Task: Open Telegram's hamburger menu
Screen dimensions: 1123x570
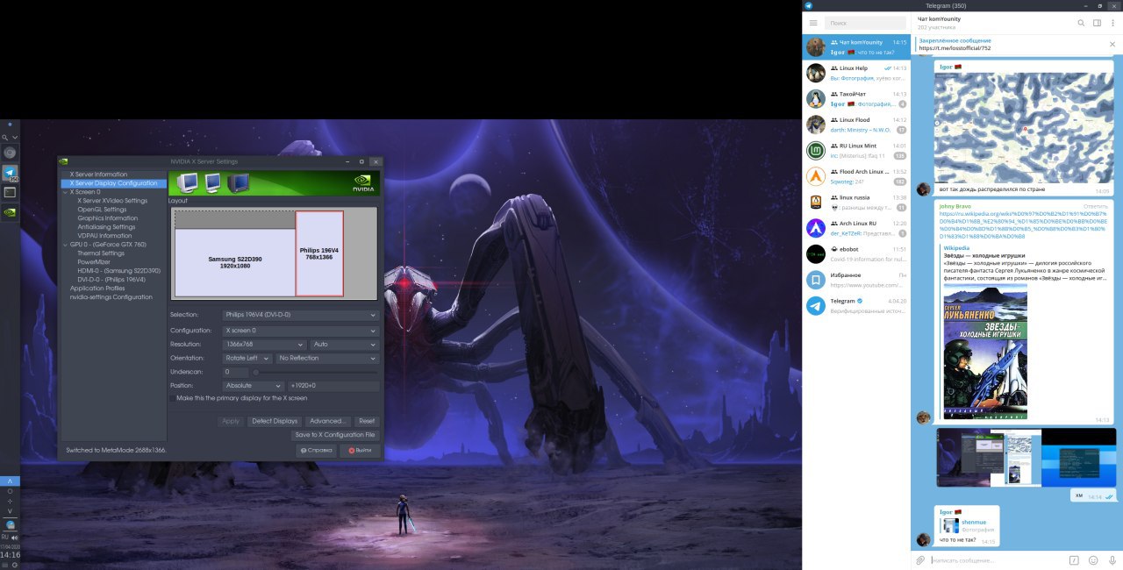Action: tap(813, 23)
